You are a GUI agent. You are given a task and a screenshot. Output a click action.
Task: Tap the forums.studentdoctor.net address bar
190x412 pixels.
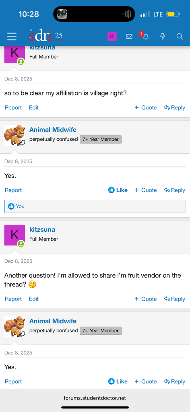pyautogui.click(x=95, y=398)
